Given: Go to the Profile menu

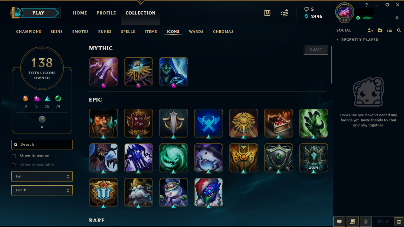Looking at the screenshot, I should pos(106,13).
